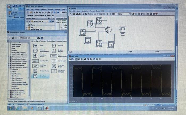The image size is (186, 115).
Task: Open gear actions dropdown in Current Folder panel
Action: point(53,21)
